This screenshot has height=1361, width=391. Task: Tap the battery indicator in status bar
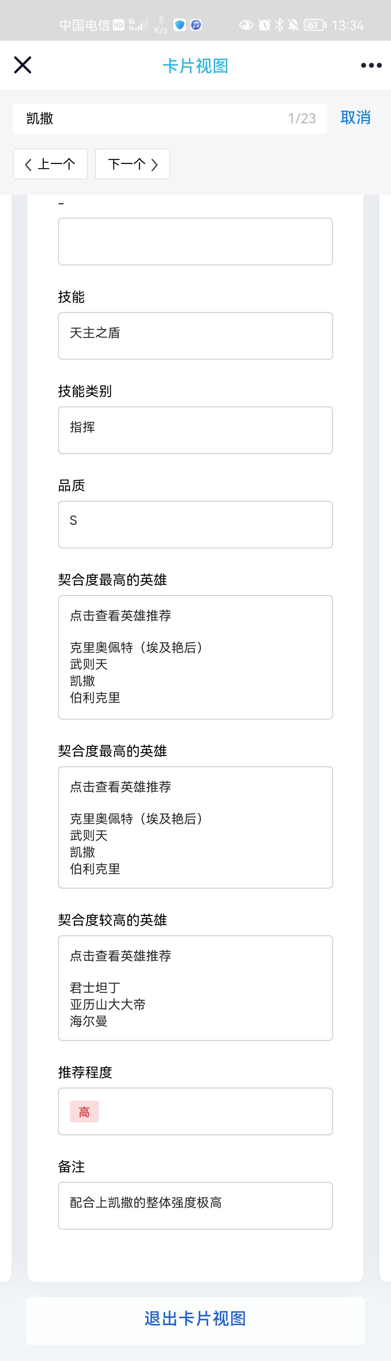coord(315,25)
